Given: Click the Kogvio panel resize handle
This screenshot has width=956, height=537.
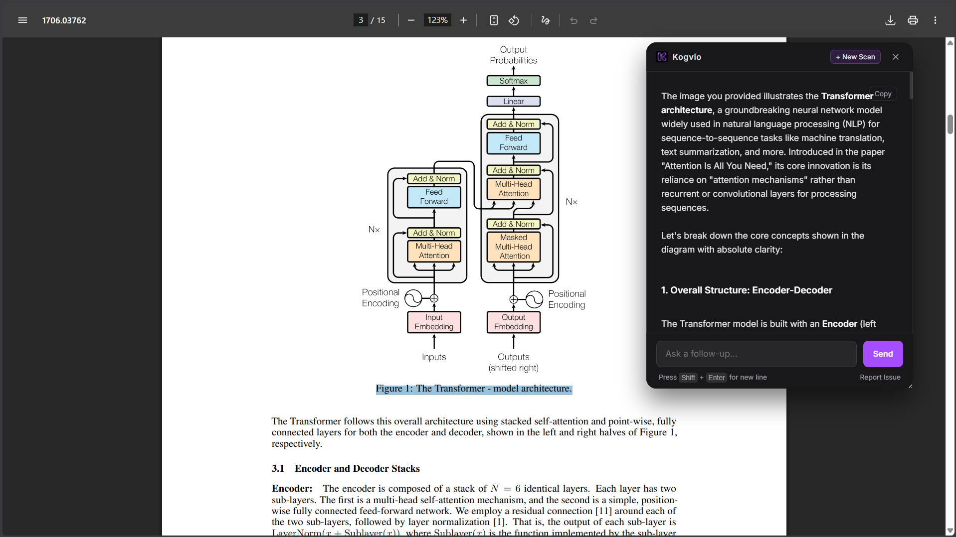Looking at the screenshot, I should pos(910,386).
